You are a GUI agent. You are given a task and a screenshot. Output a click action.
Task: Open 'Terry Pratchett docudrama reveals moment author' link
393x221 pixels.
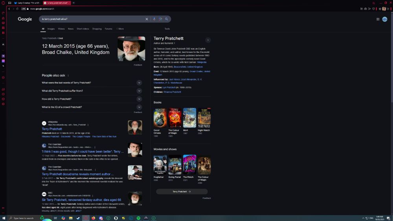tap(78, 174)
